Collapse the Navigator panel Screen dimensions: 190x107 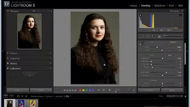tap(8, 11)
